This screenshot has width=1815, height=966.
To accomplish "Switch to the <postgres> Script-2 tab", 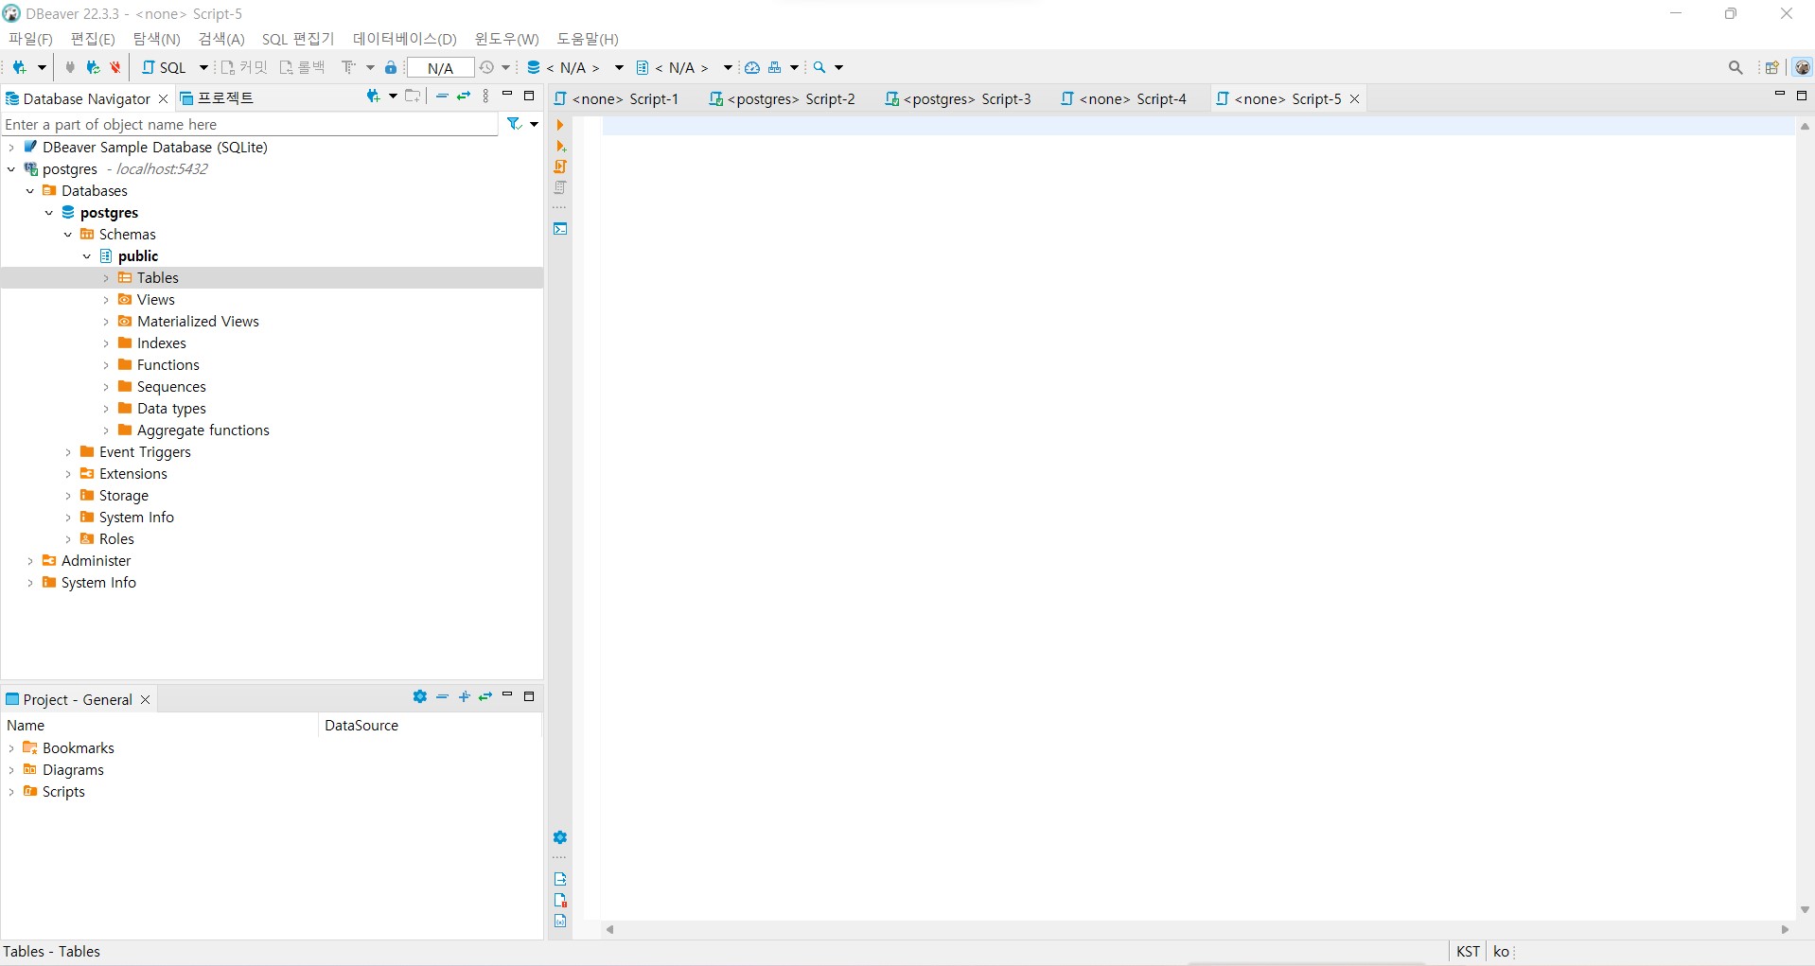I will click(x=782, y=98).
